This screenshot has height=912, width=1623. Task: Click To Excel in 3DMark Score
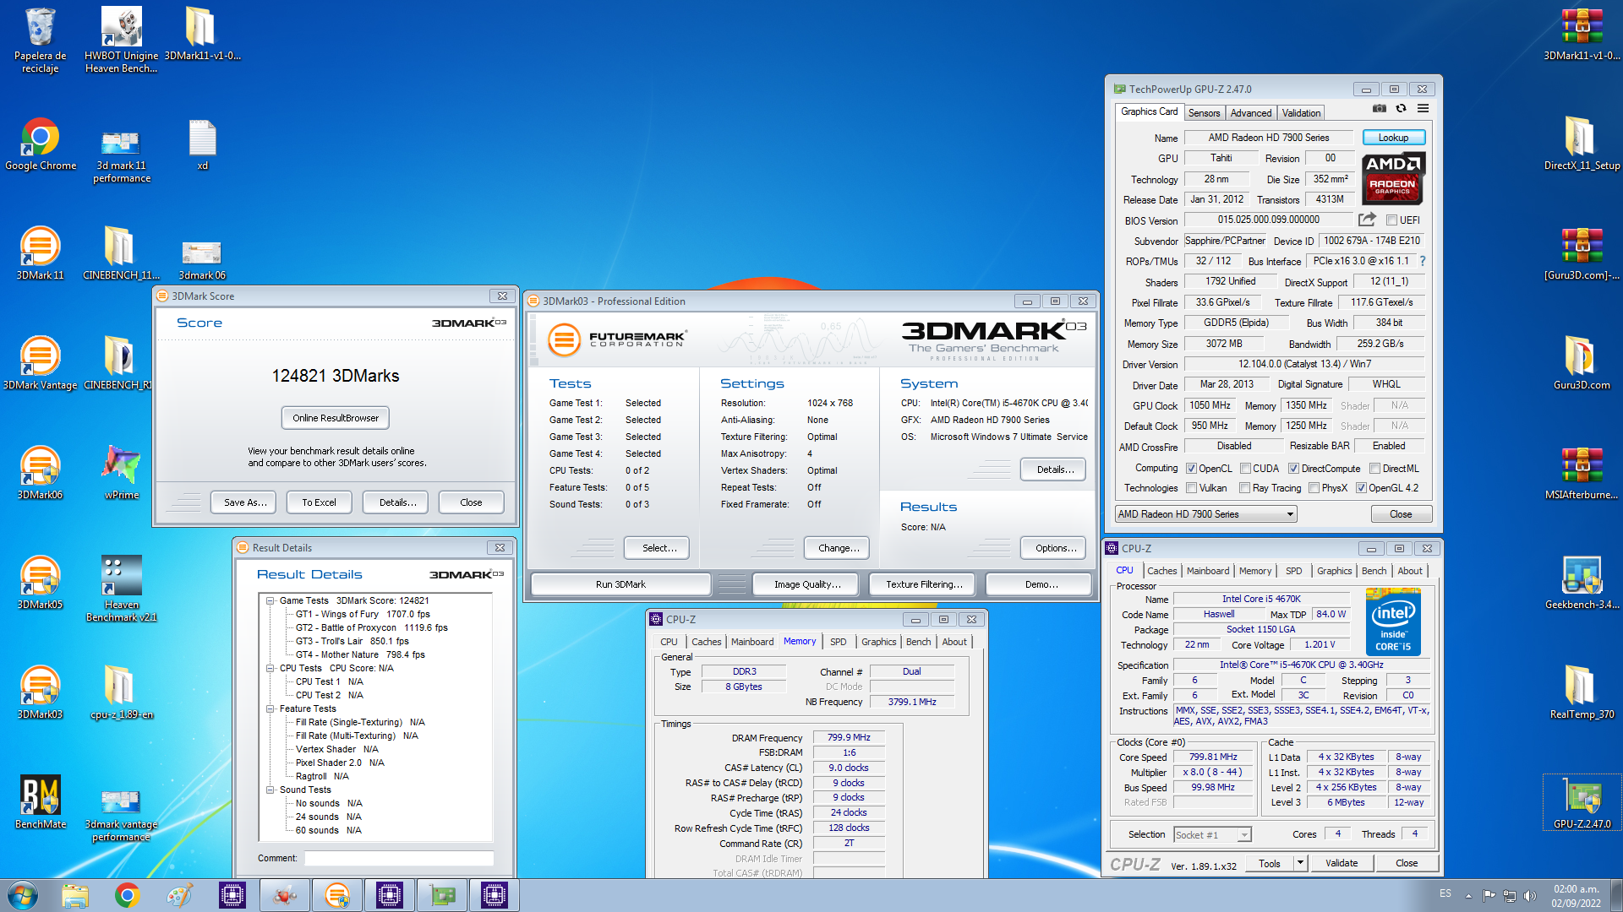319,502
